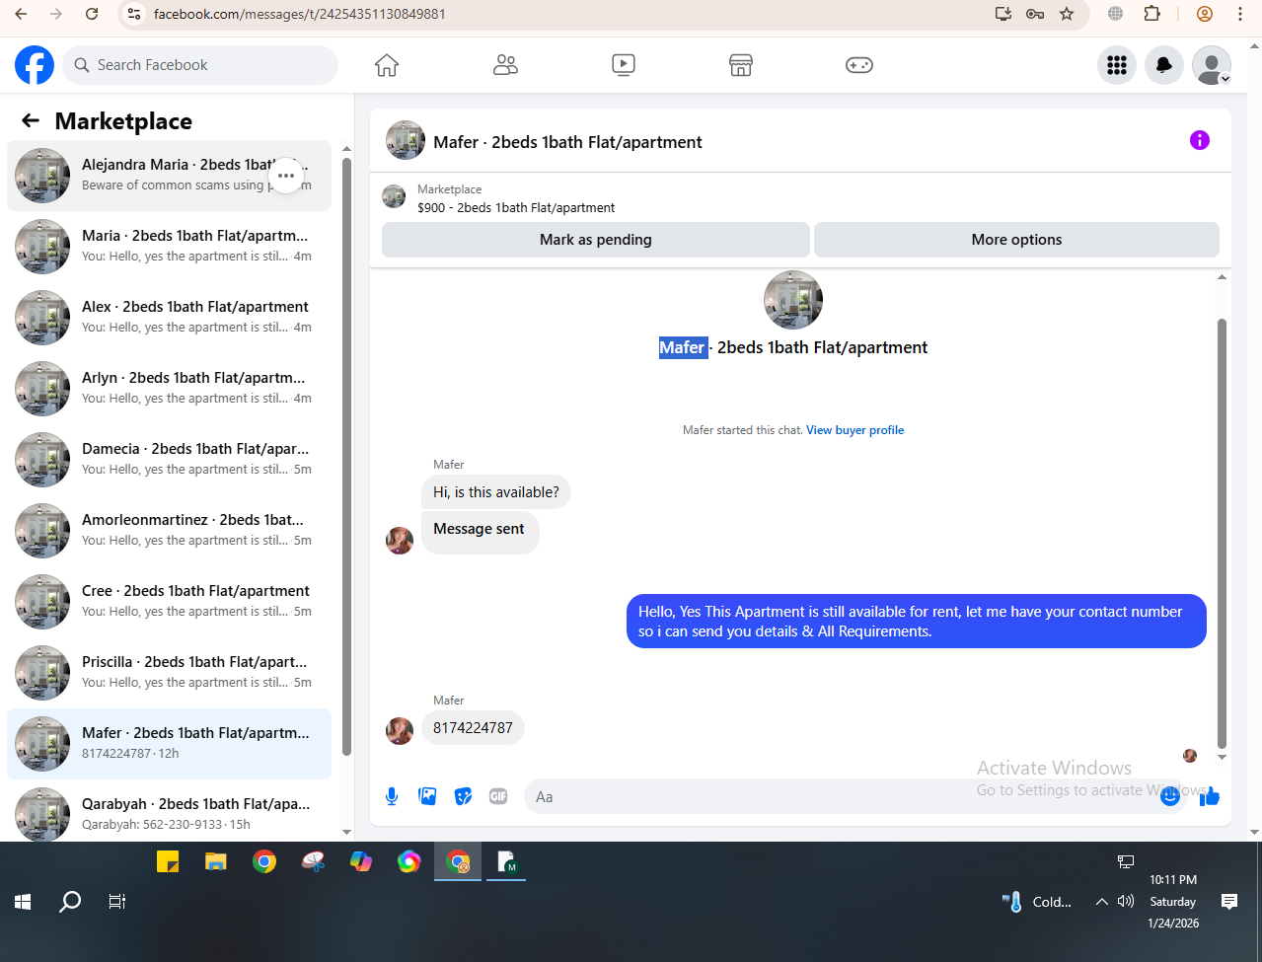Click the phone number message 8174224787
The height and width of the screenshot is (962, 1262).
pyautogui.click(x=473, y=728)
